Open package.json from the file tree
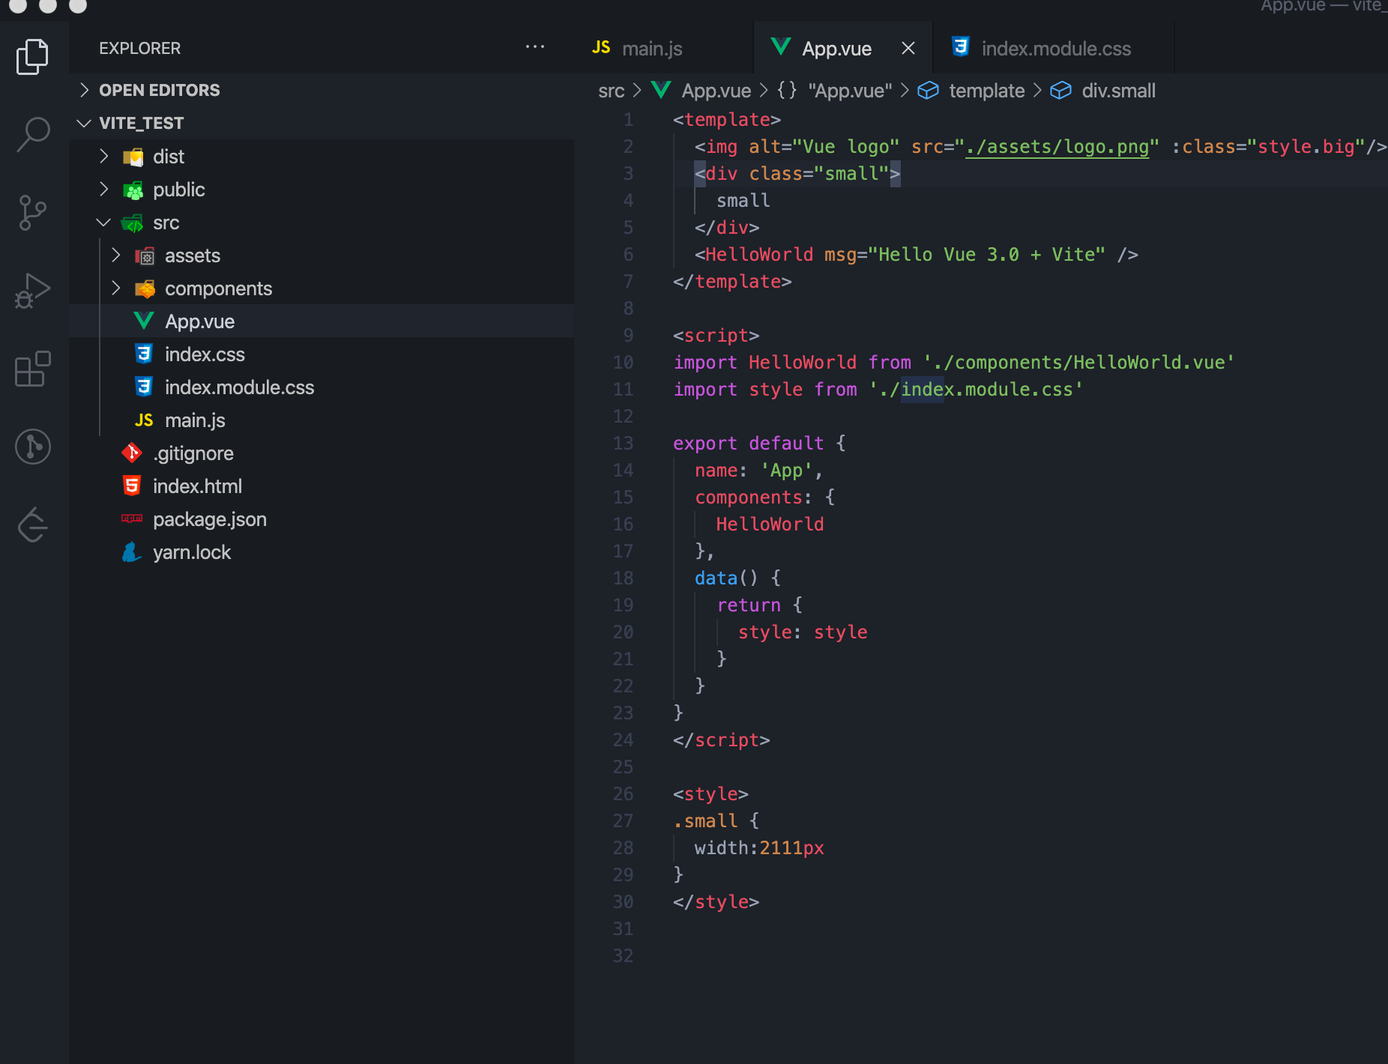The width and height of the screenshot is (1388, 1064). tap(209, 519)
